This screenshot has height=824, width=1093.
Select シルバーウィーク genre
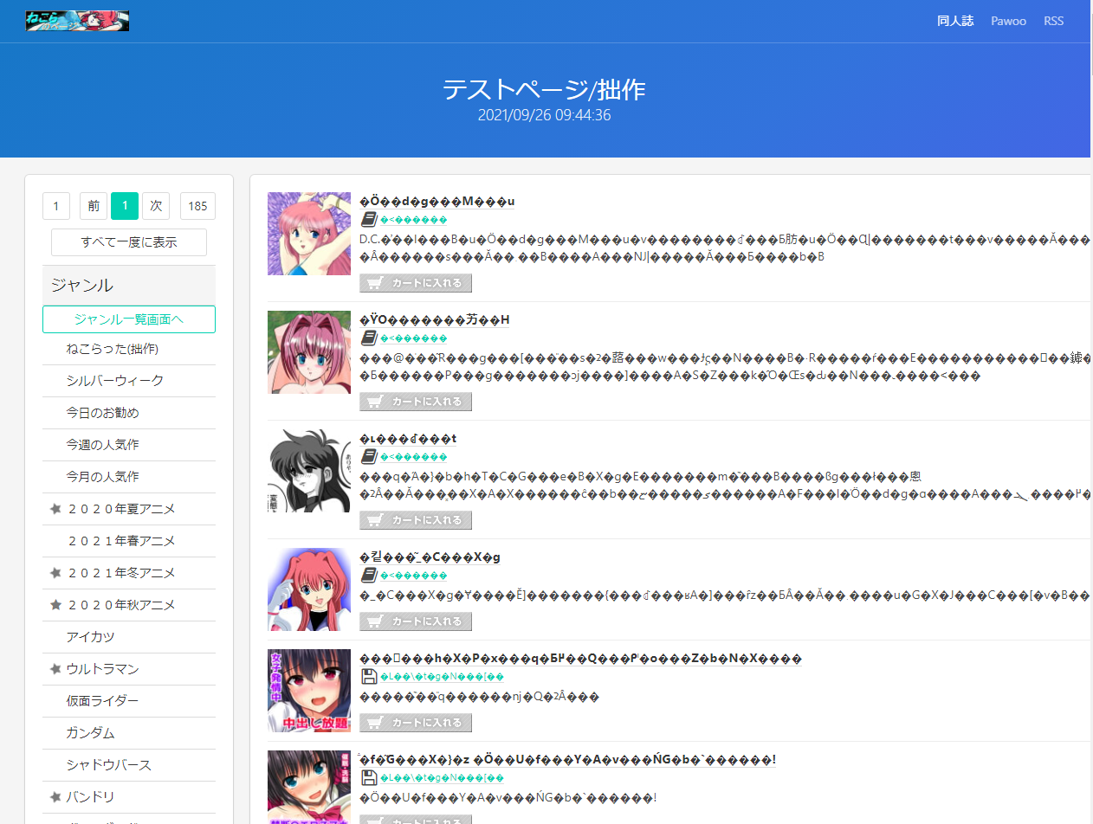(x=129, y=381)
